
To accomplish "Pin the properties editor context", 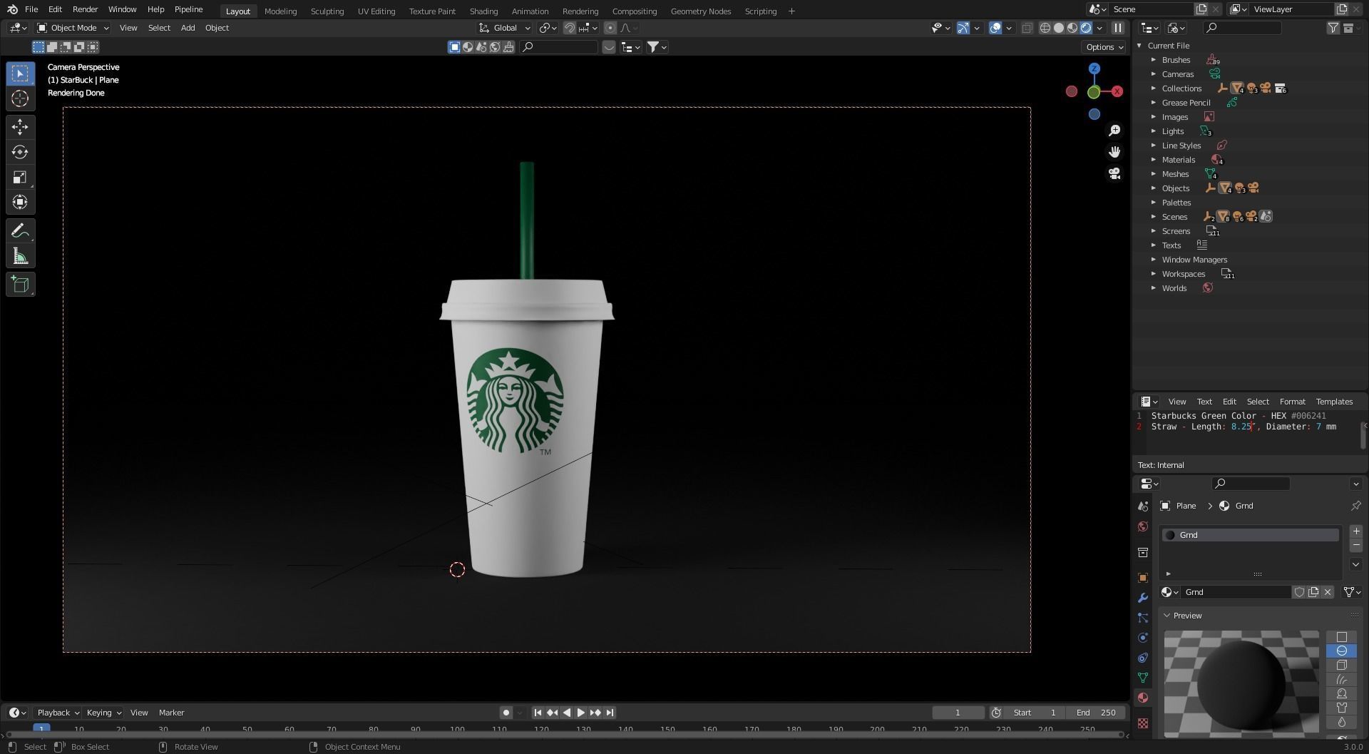I will point(1355,506).
